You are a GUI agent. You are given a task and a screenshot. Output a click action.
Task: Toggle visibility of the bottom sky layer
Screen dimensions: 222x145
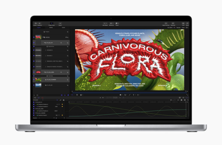pos(34,85)
